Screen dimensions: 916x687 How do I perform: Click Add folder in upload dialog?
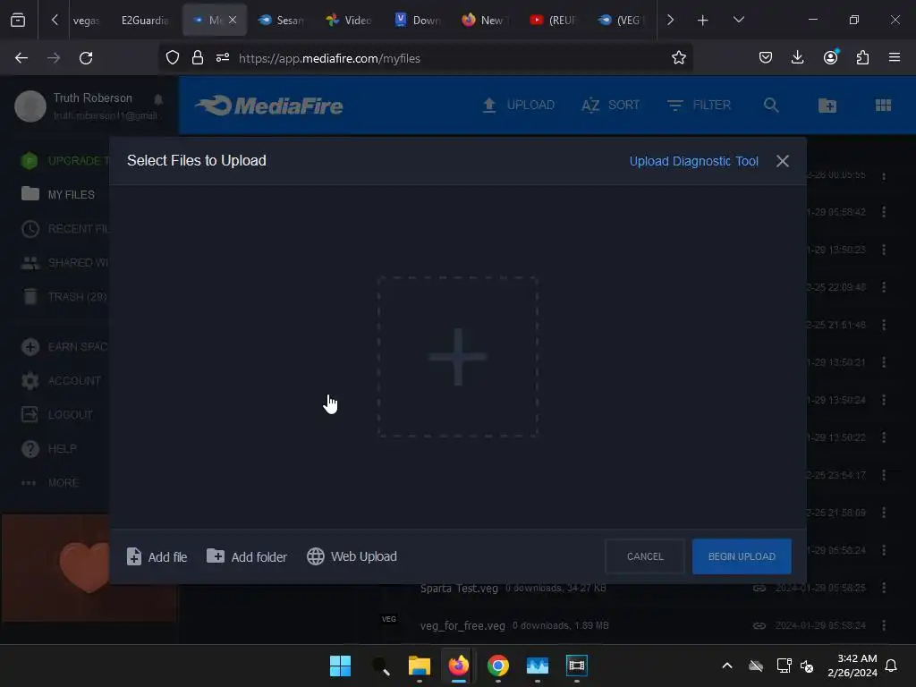tap(247, 556)
